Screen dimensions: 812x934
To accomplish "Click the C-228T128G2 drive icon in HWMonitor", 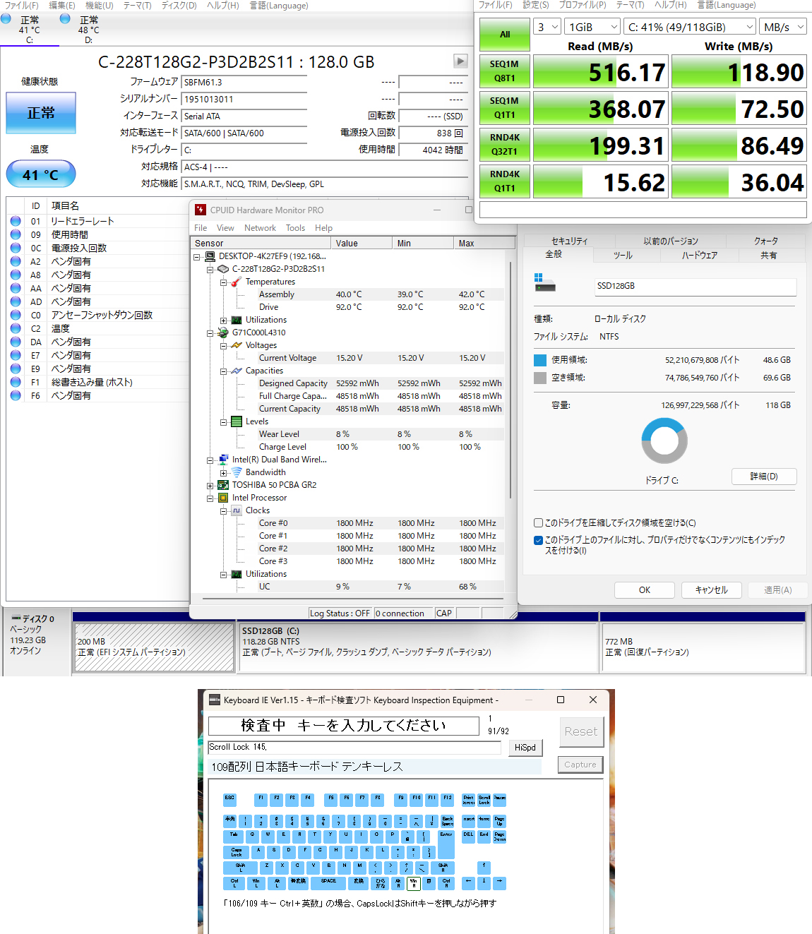I will (x=223, y=269).
